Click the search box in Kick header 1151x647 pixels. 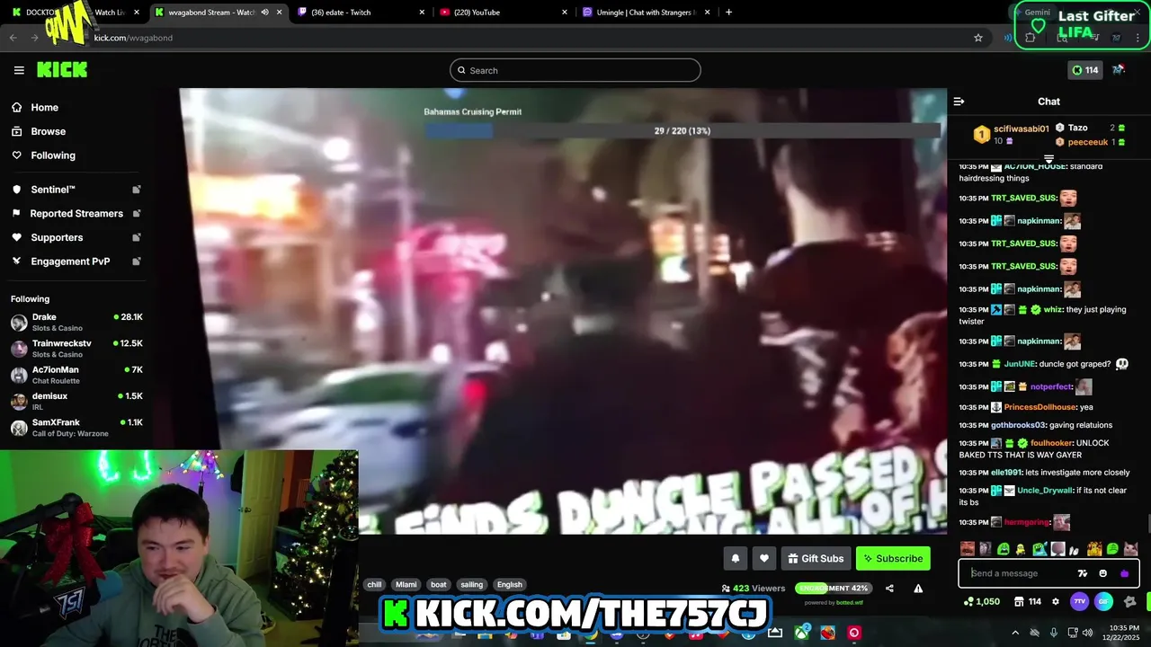coord(575,70)
